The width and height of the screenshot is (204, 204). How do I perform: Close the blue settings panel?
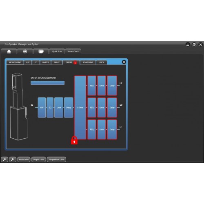click(124, 62)
